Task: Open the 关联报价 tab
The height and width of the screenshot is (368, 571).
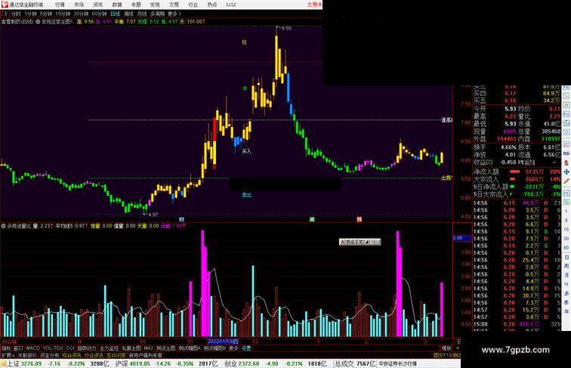Action: coord(27,355)
